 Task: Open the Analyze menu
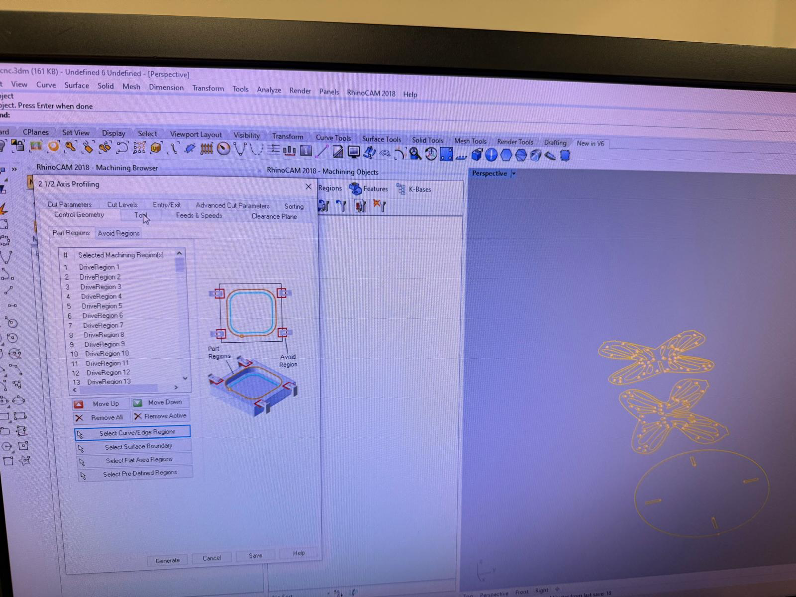(x=269, y=90)
